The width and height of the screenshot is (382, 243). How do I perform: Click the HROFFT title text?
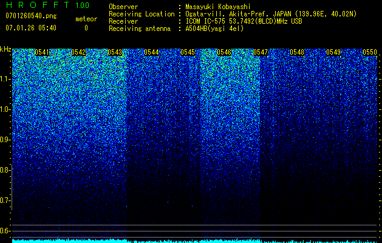point(38,5)
